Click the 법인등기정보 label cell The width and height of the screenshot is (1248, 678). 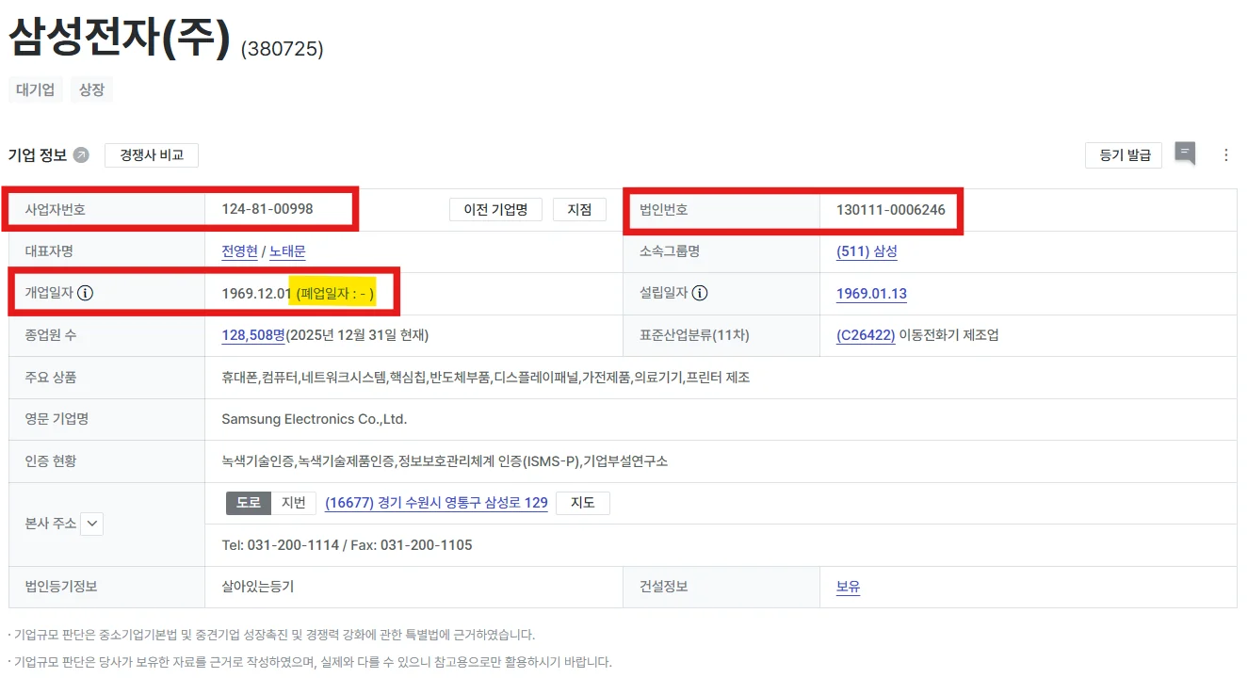pos(106,587)
